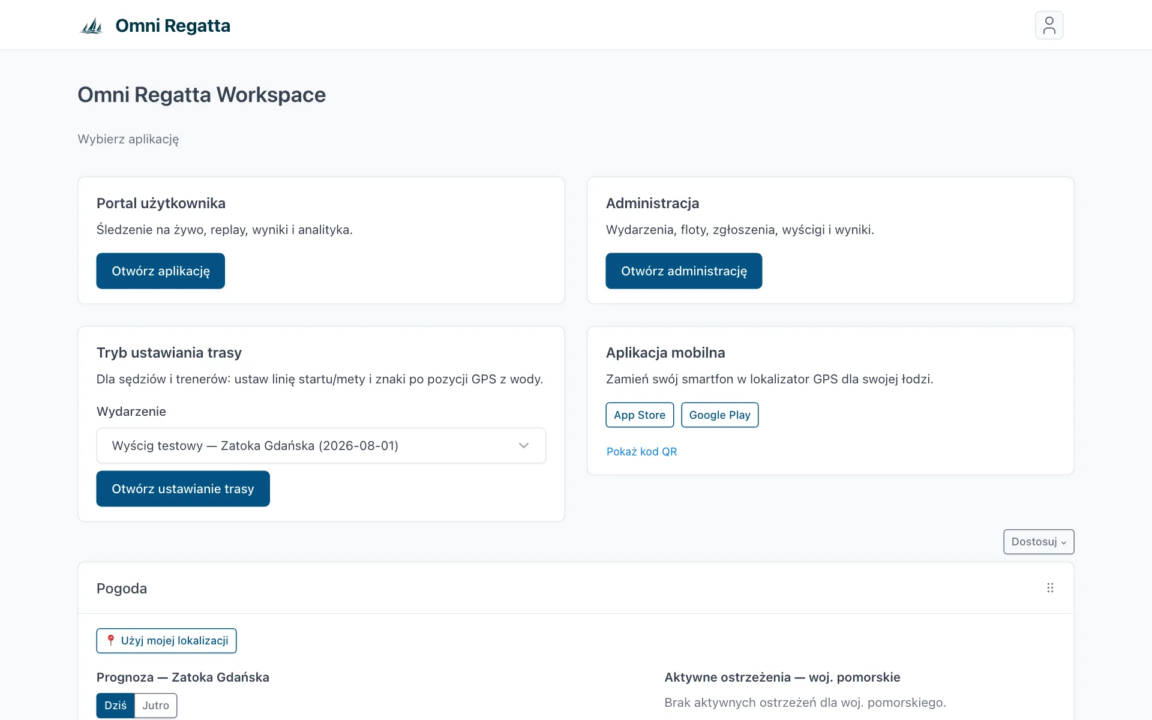
Task: Expand the Wydarzenie dropdown chevron
Action: pos(523,445)
